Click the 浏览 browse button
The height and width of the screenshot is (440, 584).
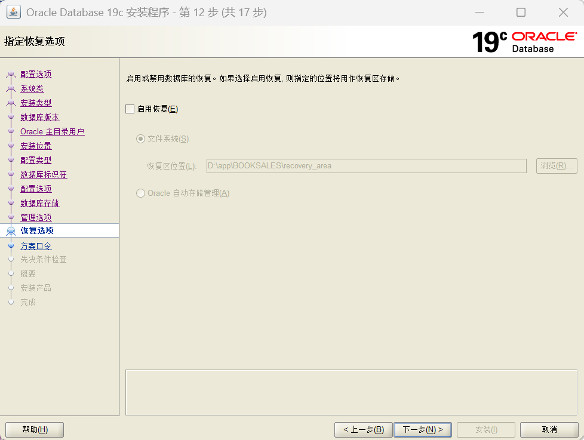557,165
